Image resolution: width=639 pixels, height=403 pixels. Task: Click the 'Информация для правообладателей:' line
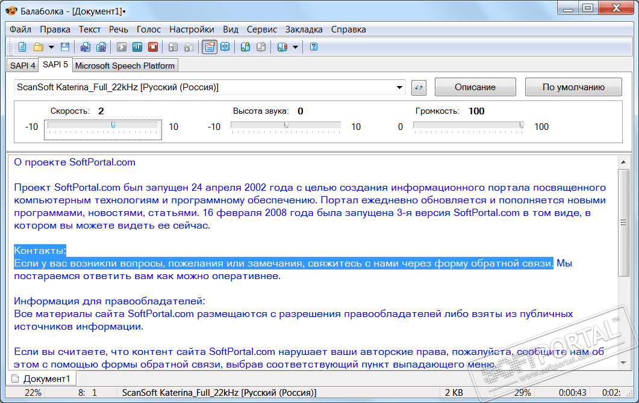(110, 301)
